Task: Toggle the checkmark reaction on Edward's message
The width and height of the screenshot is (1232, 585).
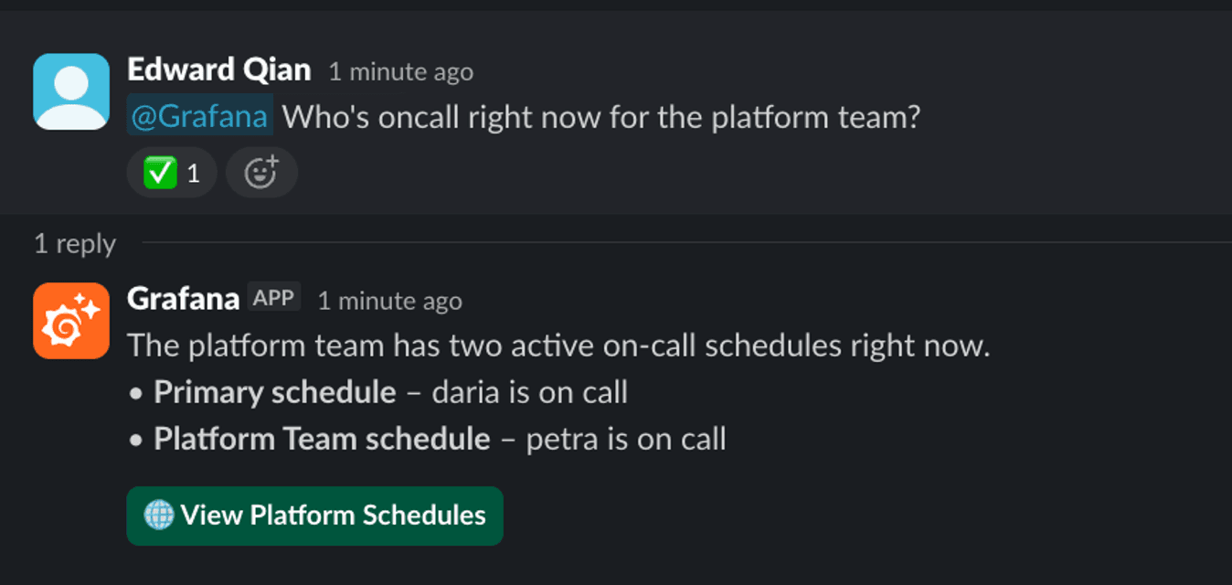Action: click(172, 172)
